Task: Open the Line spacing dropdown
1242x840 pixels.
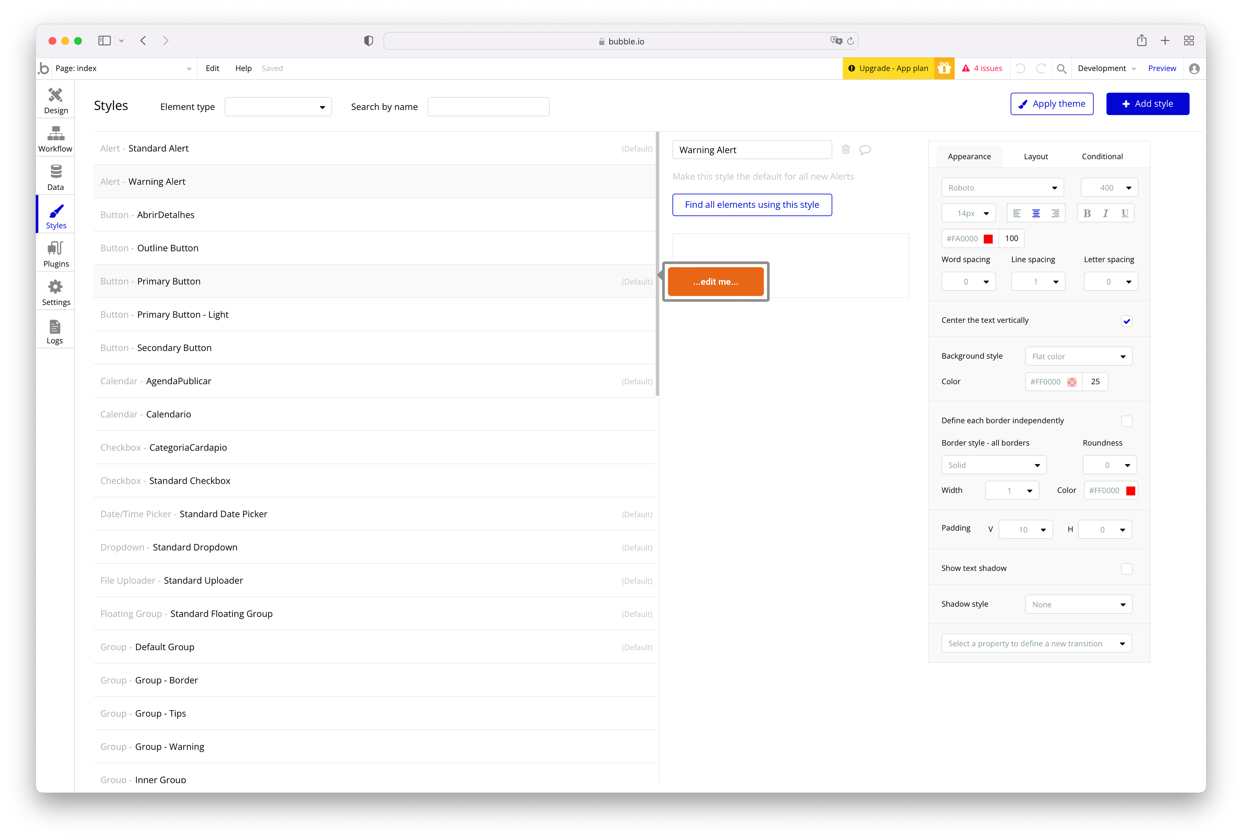Action: coord(1038,282)
